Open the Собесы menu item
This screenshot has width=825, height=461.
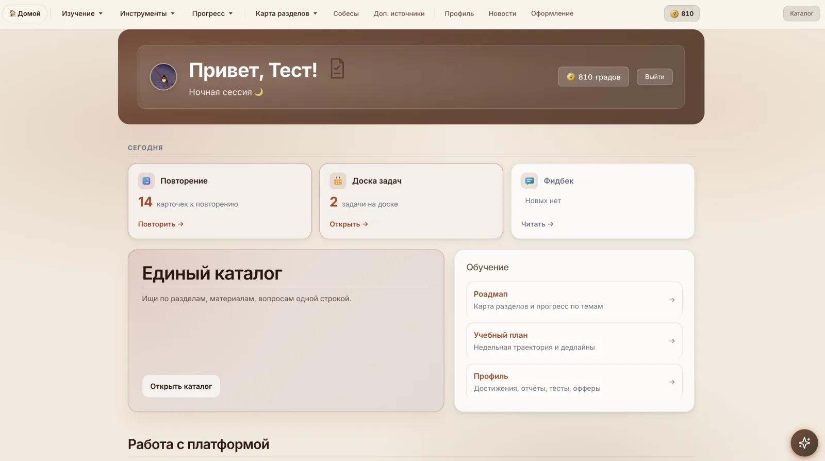(346, 13)
